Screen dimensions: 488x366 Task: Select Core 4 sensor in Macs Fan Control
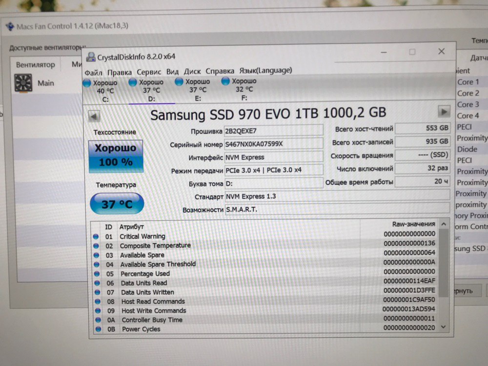point(468,116)
